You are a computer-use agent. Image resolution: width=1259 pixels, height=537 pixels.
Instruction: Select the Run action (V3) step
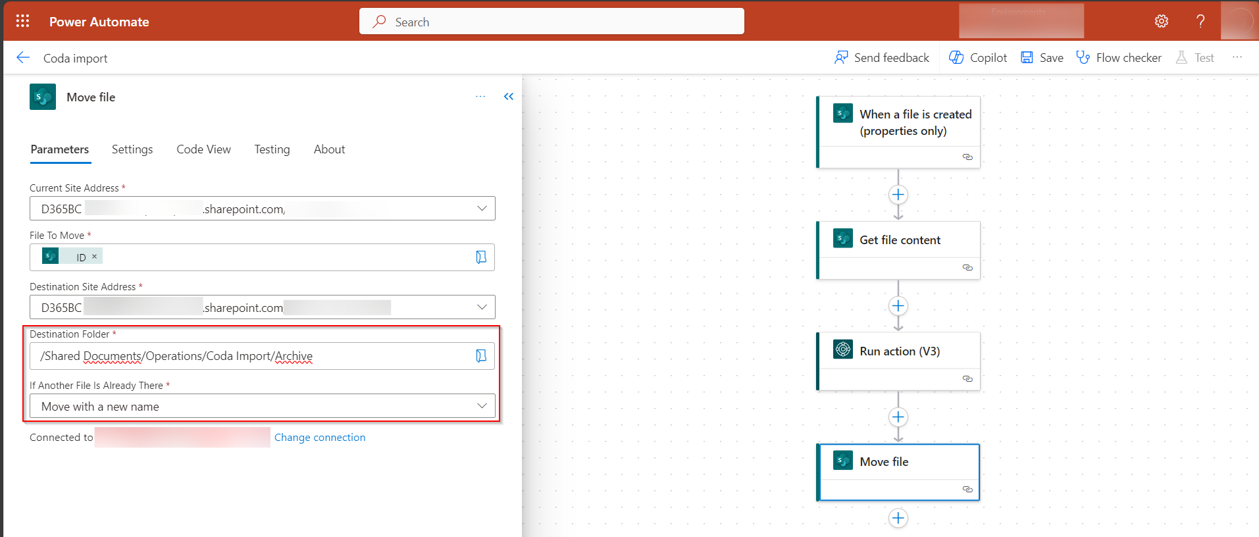899,351
